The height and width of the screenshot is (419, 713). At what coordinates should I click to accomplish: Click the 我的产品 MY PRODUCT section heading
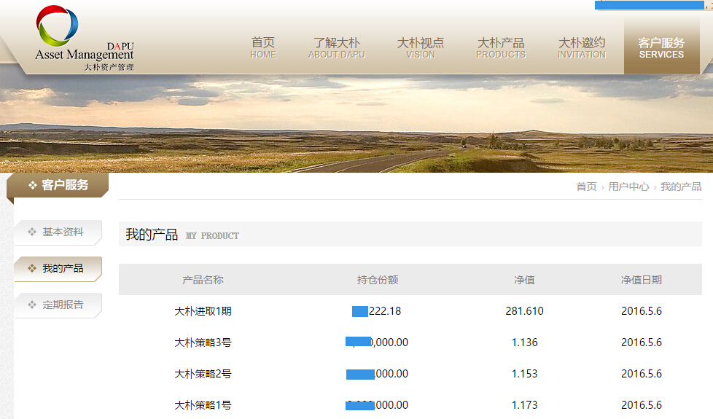182,235
